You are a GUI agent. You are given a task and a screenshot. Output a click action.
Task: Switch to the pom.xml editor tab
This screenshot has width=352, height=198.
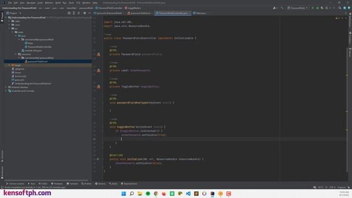[108, 13]
